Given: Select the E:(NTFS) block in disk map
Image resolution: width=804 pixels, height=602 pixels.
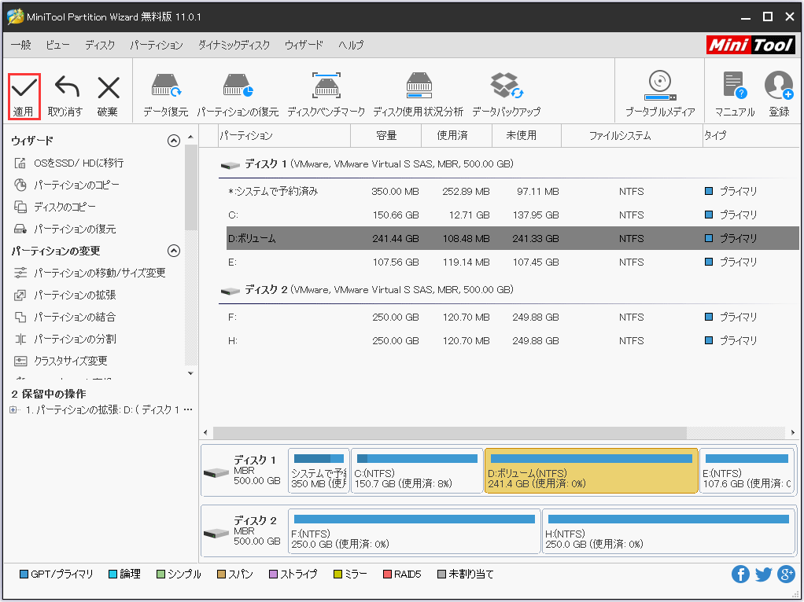Looking at the screenshot, I should click(746, 472).
